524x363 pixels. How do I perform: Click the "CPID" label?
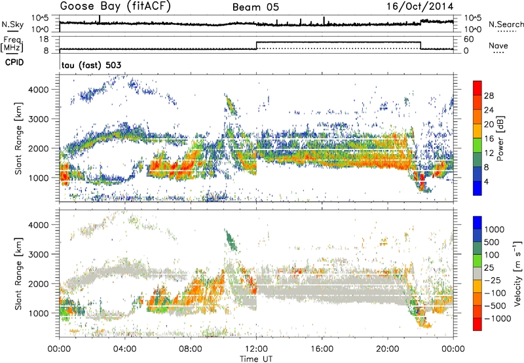pos(14,62)
